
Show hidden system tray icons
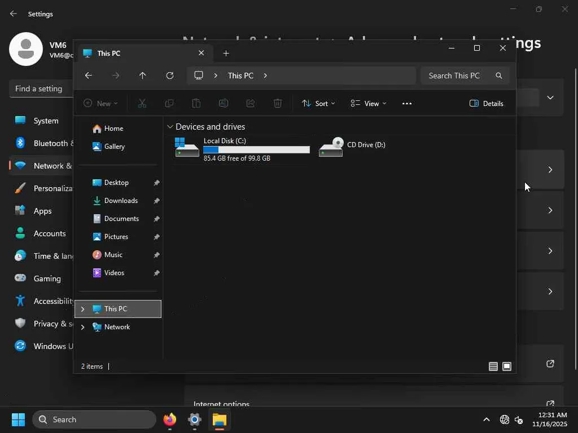(x=487, y=419)
